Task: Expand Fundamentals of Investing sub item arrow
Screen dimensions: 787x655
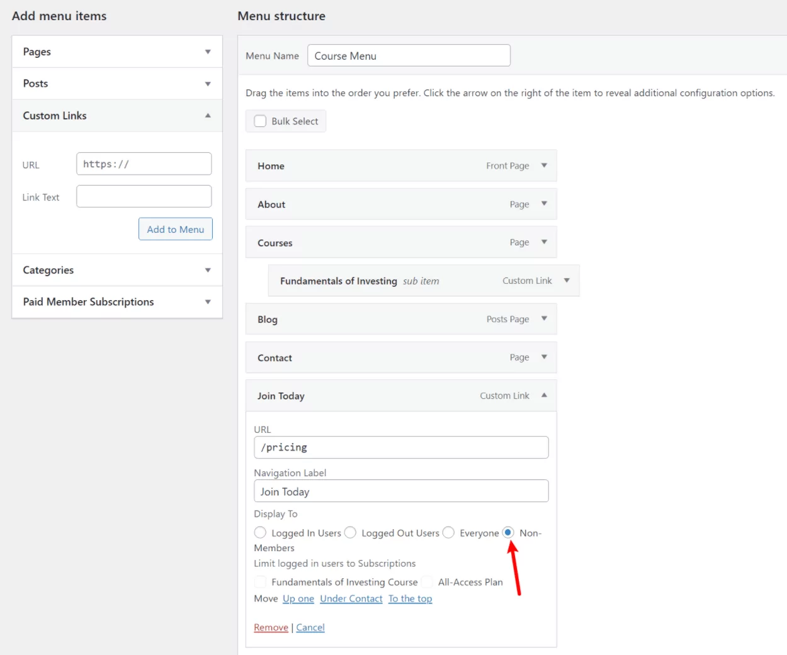Action: click(567, 281)
